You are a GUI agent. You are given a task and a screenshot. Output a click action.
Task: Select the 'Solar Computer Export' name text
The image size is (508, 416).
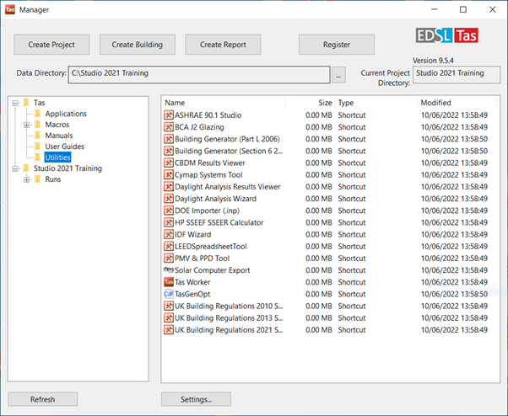212,270
